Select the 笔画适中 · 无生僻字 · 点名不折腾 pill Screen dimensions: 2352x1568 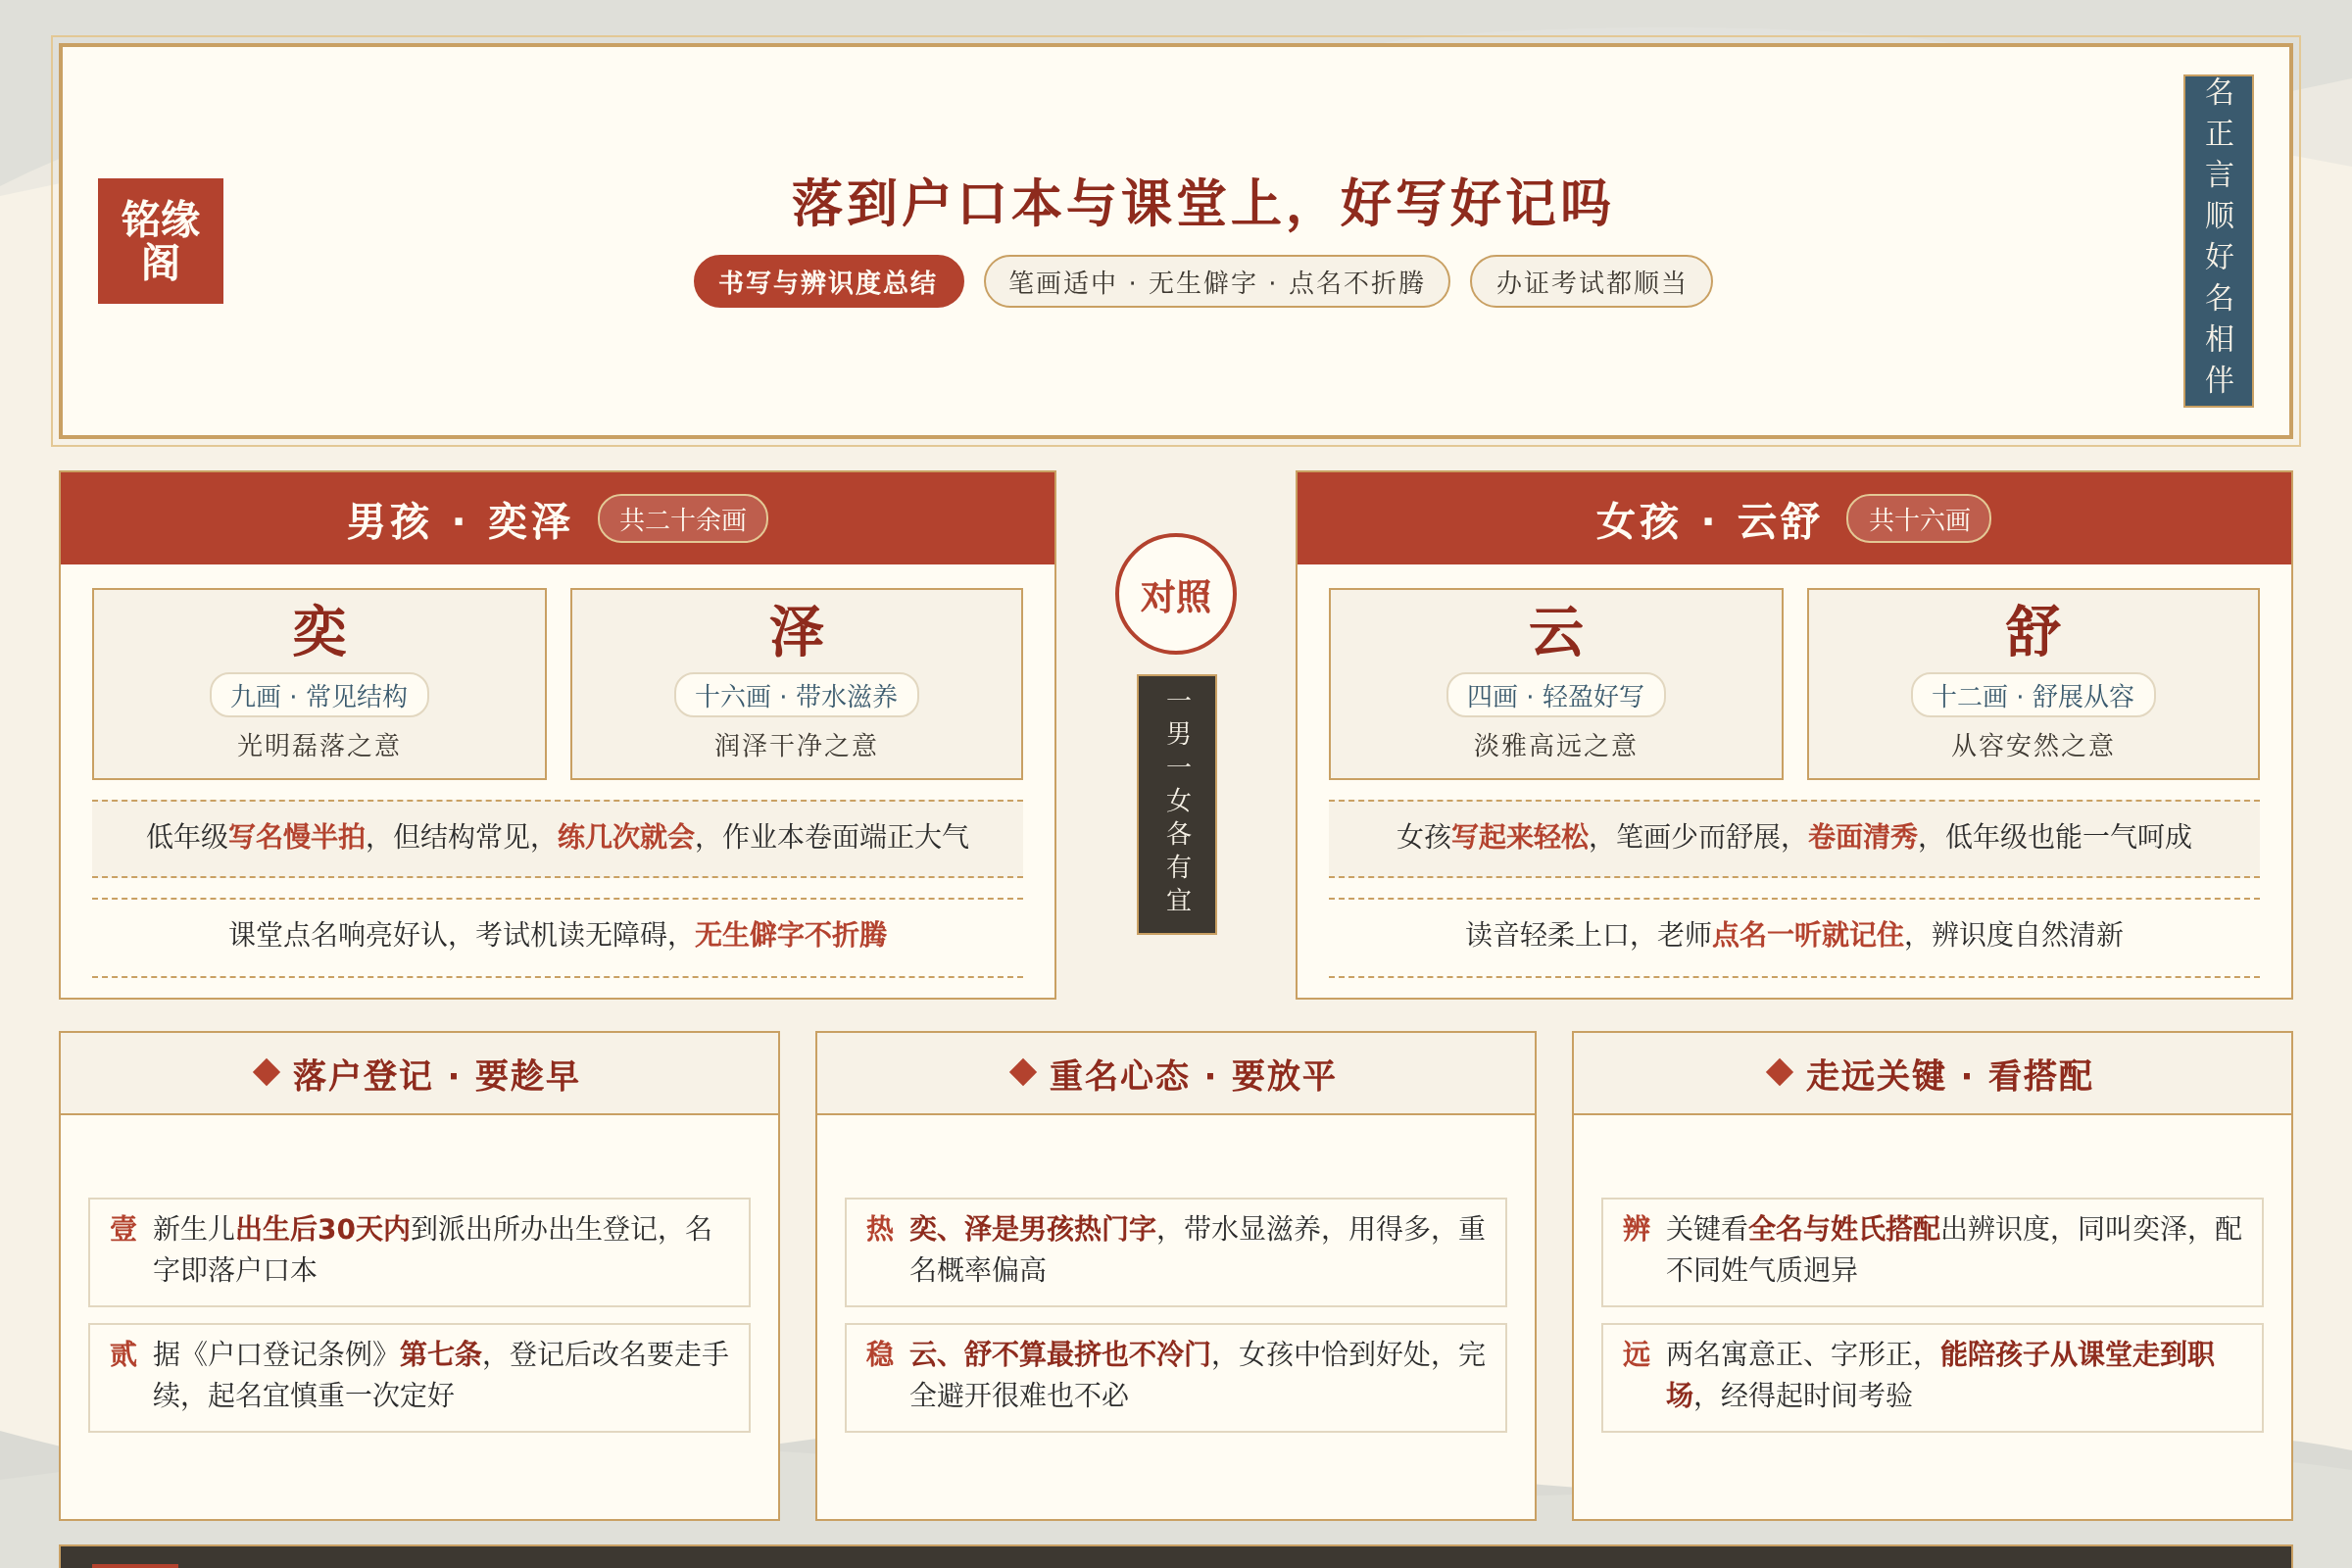pyautogui.click(x=1216, y=281)
